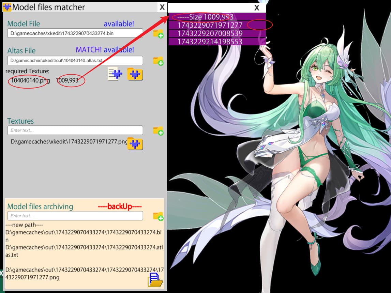Click the new path .atlas.txt entry
391x293 pixels.
[84, 251]
